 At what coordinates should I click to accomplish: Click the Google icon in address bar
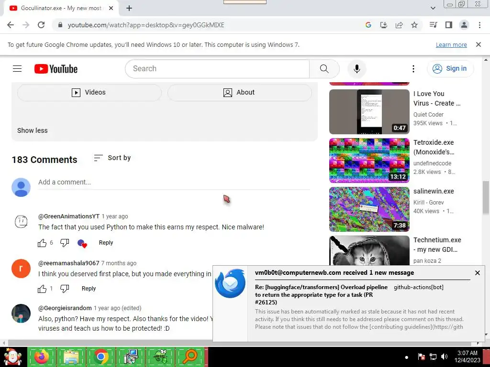(368, 25)
